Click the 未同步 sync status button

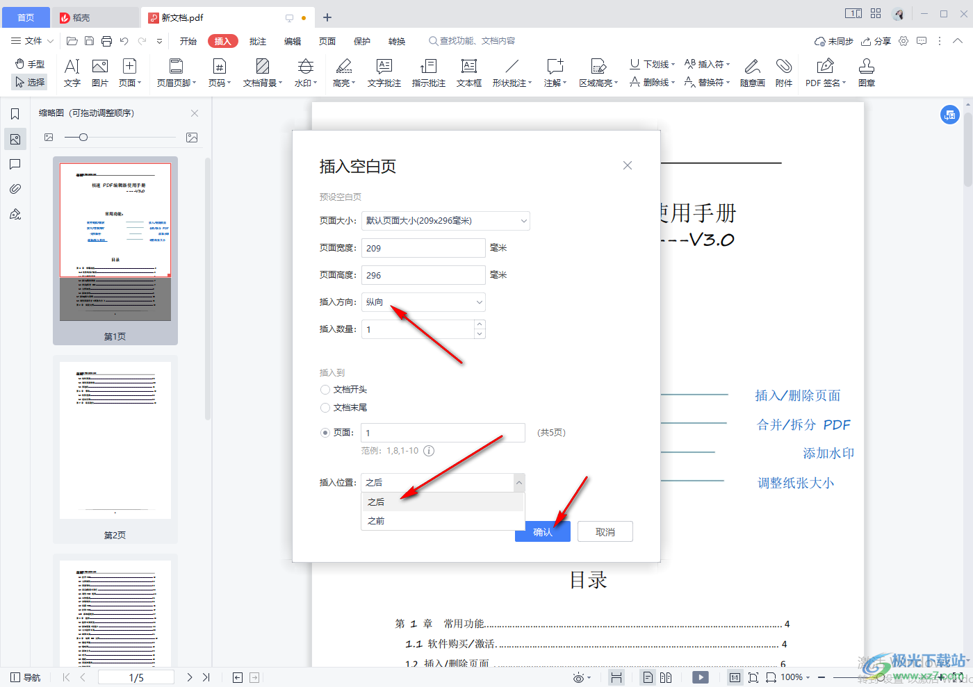pyautogui.click(x=834, y=41)
